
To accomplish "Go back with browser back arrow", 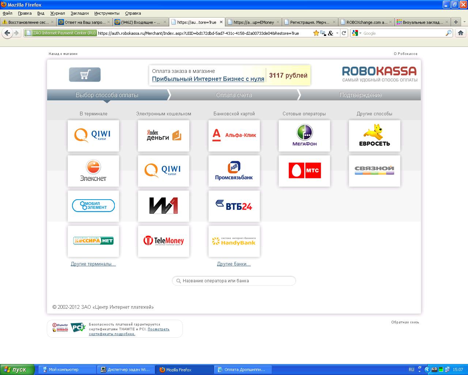I will pyautogui.click(x=7, y=33).
